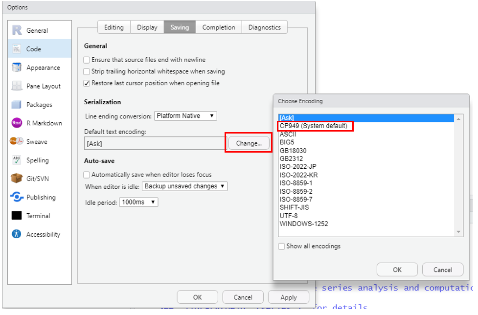Select GB2312 encoding
The width and height of the screenshot is (478, 315).
[x=366, y=158]
